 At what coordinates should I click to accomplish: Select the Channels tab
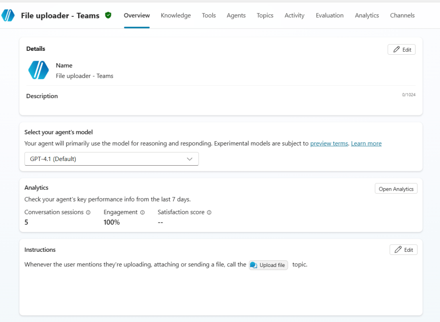pyautogui.click(x=402, y=15)
